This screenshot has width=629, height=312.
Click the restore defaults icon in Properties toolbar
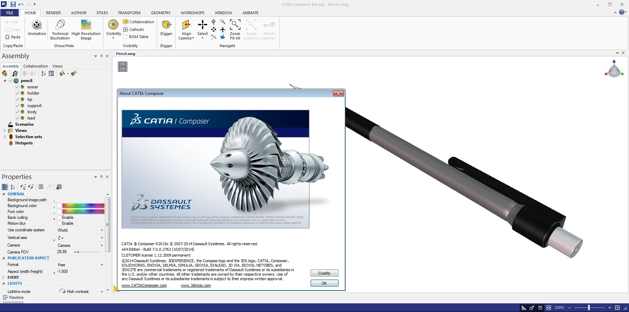41,187
